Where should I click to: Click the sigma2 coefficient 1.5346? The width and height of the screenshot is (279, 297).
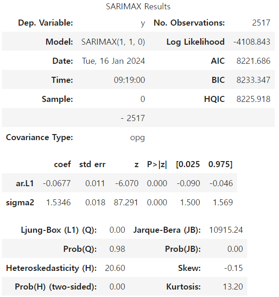click(x=58, y=202)
